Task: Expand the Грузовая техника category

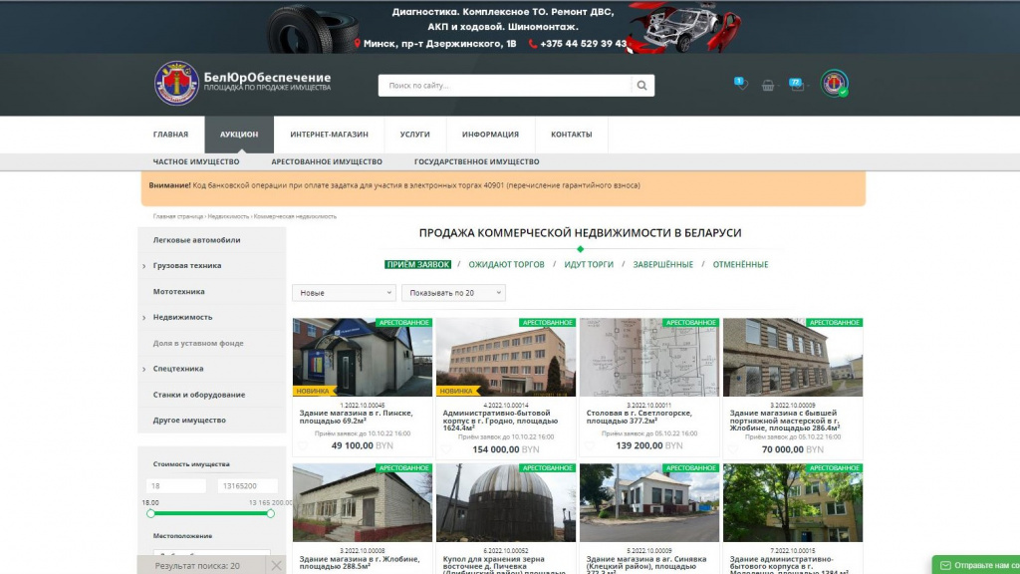Action: coord(187,266)
